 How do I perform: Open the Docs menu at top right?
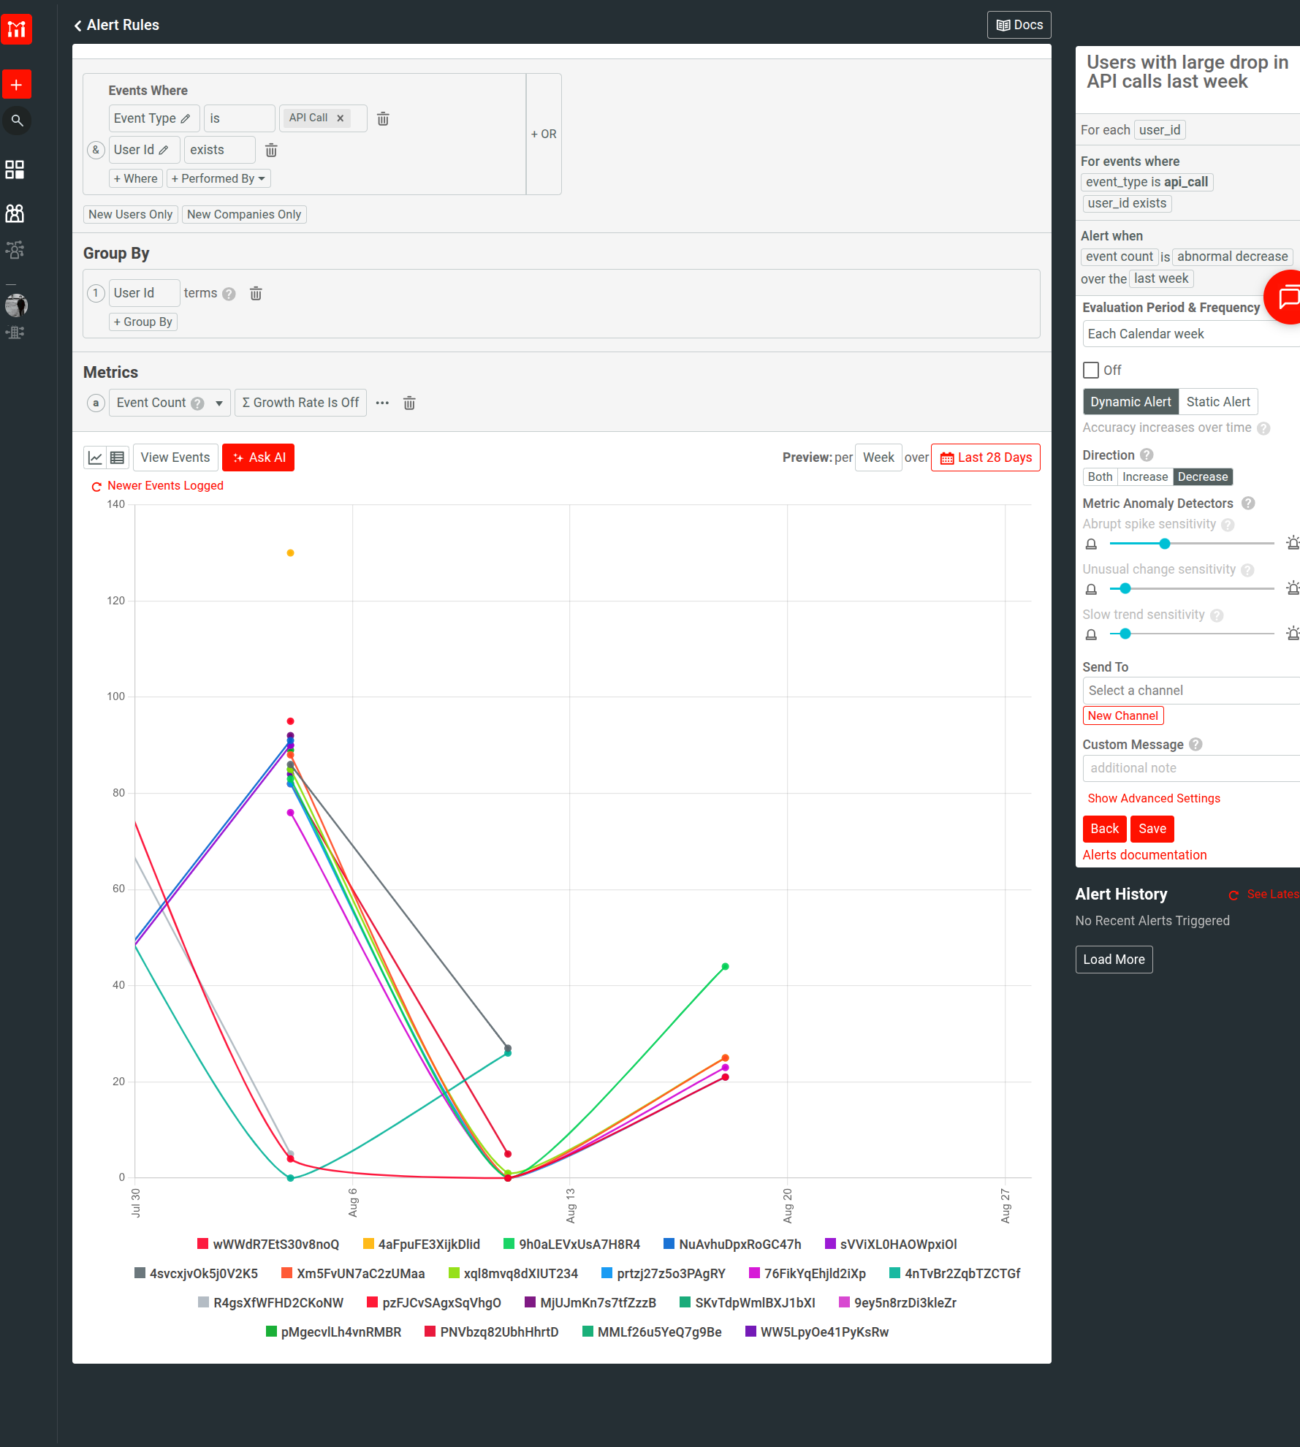[x=1018, y=24]
